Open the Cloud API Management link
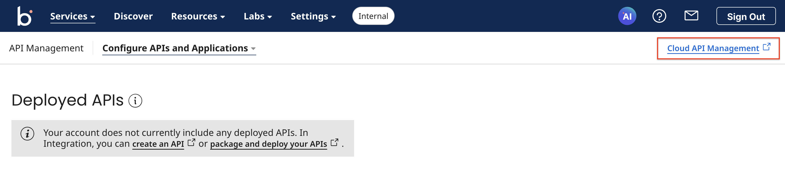The height and width of the screenshot is (181, 785). click(713, 48)
